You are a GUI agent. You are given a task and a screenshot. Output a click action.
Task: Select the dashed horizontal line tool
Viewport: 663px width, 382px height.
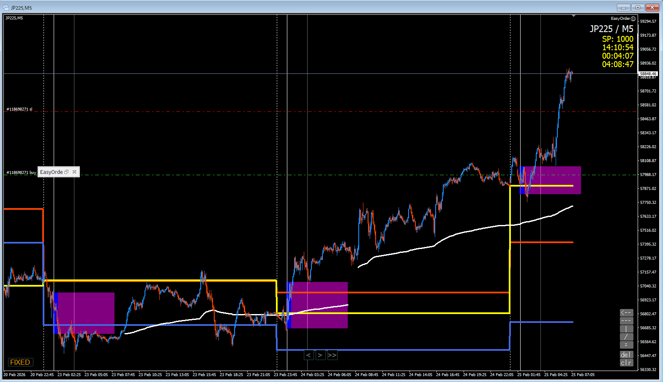tap(626, 321)
